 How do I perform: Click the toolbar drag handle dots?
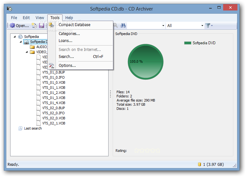[8, 25]
